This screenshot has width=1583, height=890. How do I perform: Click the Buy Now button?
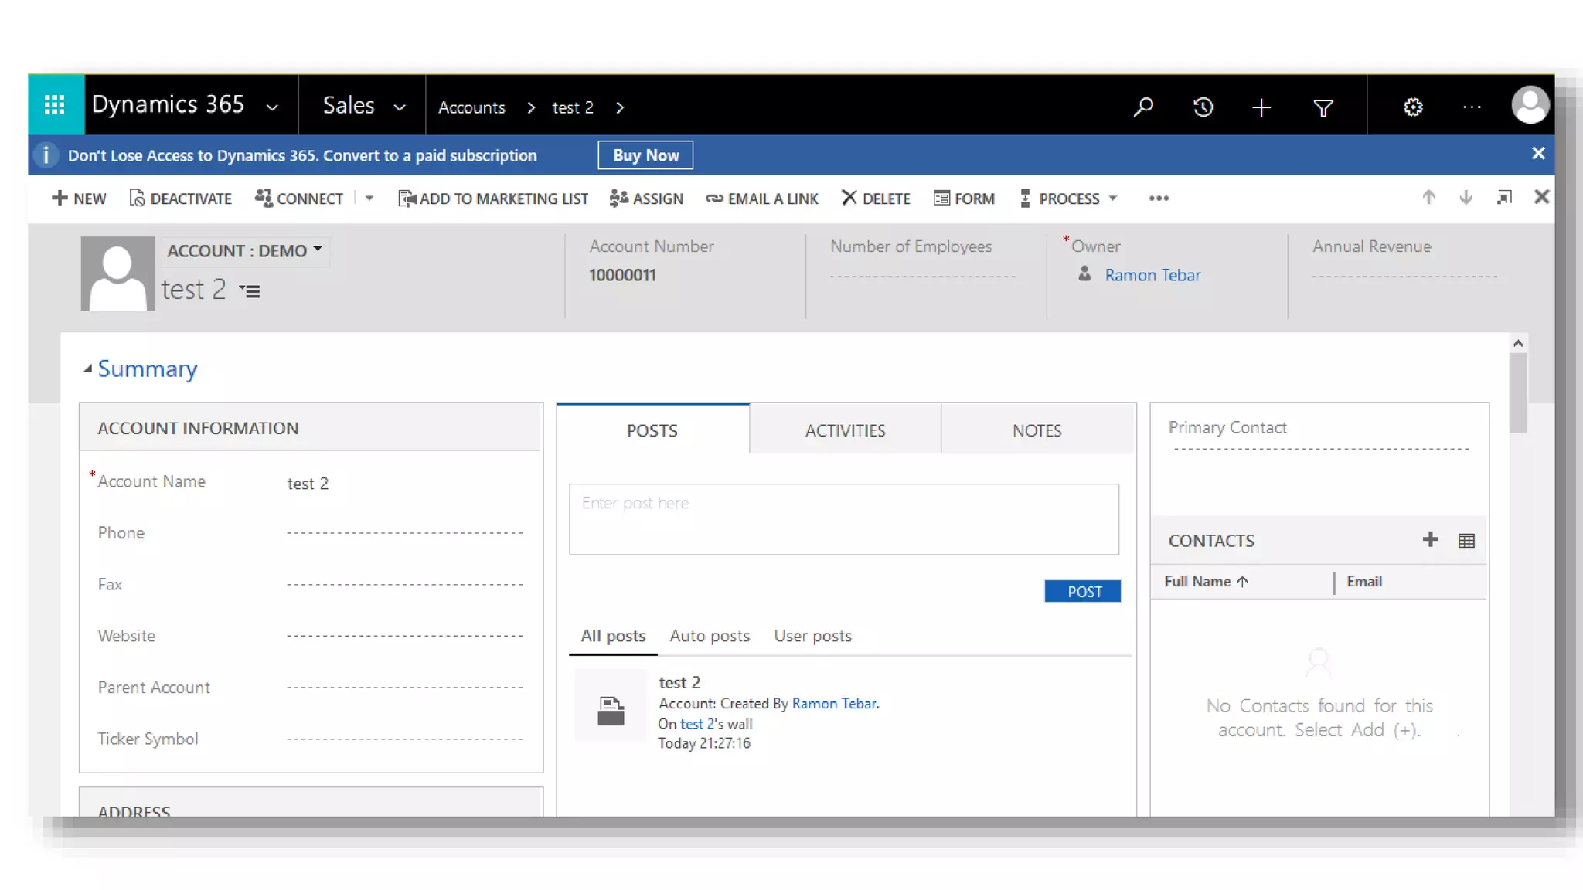click(x=645, y=155)
